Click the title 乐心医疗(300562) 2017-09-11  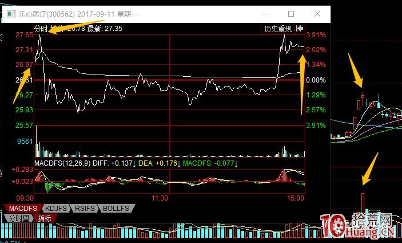click(67, 14)
